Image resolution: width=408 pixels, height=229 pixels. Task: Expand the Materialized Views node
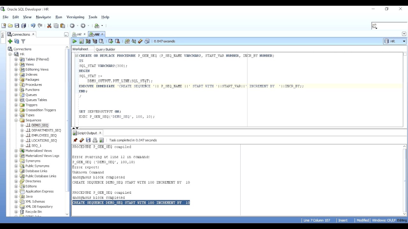[16, 151]
